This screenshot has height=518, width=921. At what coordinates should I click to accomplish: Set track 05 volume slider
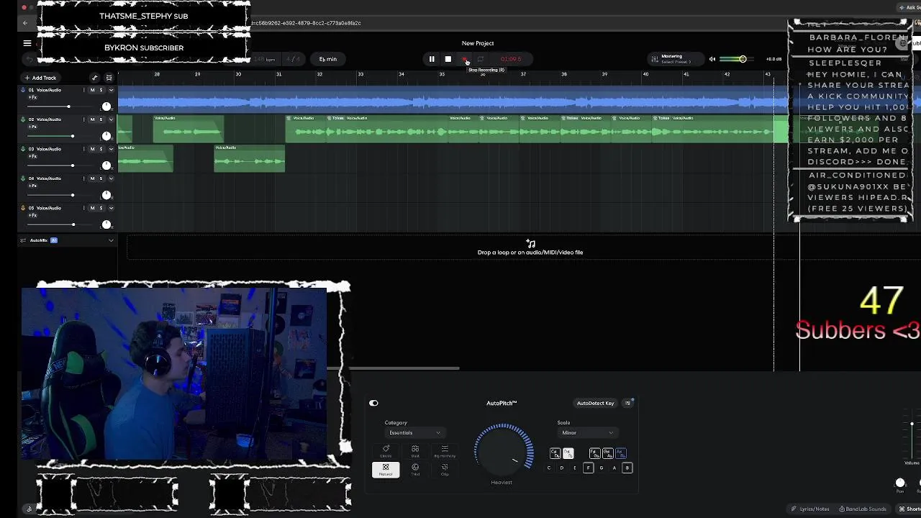61,224
